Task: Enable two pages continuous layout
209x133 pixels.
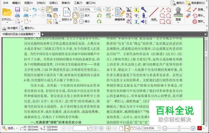Action: tap(139, 128)
